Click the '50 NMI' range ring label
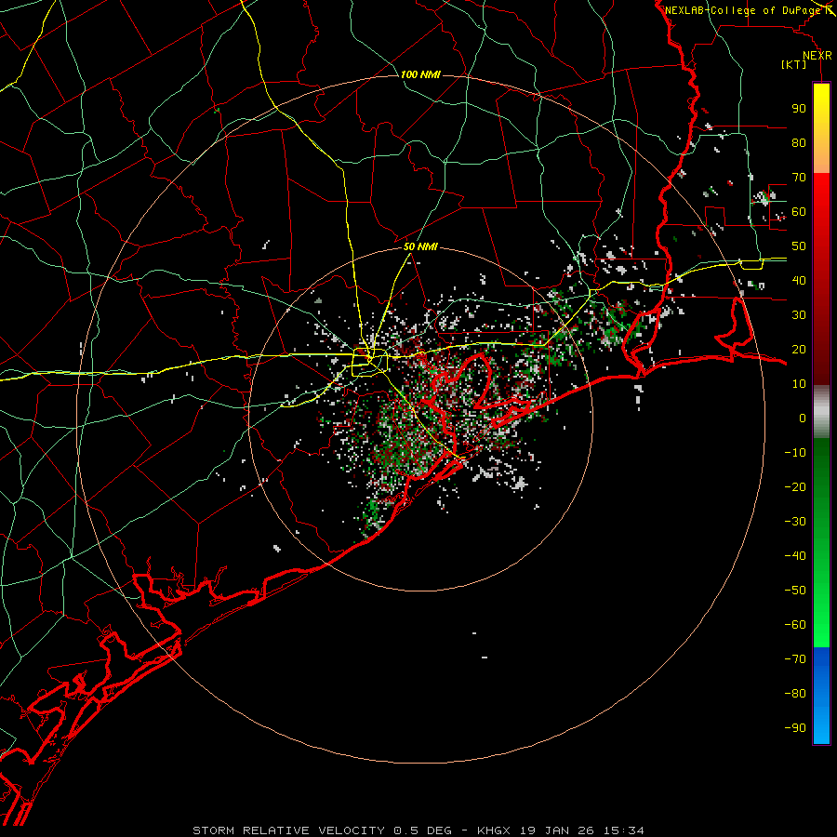Image resolution: width=837 pixels, height=837 pixels. pos(420,246)
